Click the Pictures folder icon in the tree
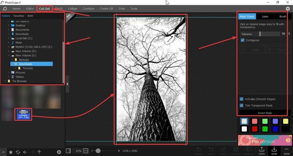The width and height of the screenshot is (293, 156). pos(13,72)
